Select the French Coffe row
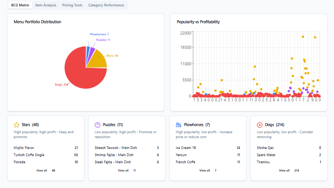 tap(208, 162)
